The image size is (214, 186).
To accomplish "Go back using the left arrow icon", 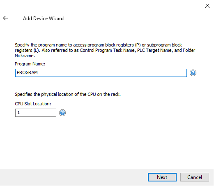I will [x=5, y=18].
